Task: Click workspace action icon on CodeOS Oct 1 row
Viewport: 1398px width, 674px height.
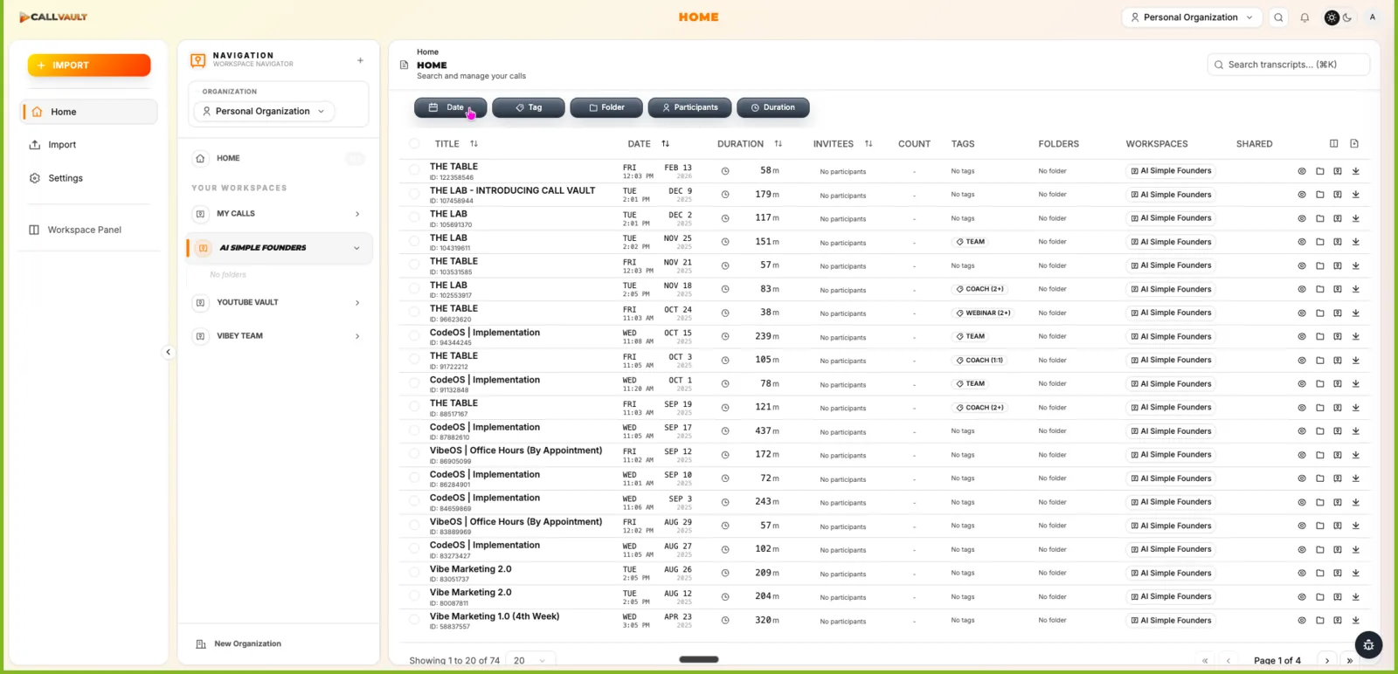Action: tap(1337, 384)
